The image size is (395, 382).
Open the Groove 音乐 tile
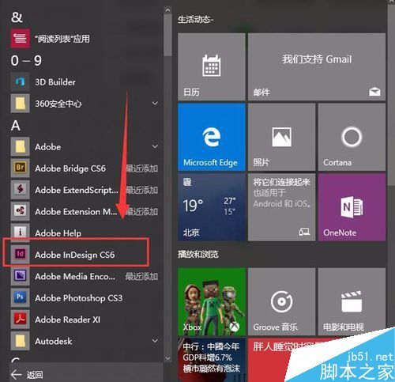click(x=281, y=302)
